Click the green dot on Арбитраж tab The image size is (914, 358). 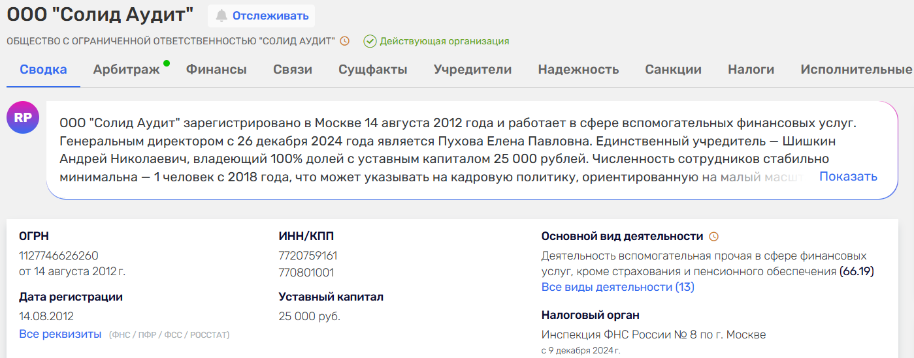pos(167,63)
